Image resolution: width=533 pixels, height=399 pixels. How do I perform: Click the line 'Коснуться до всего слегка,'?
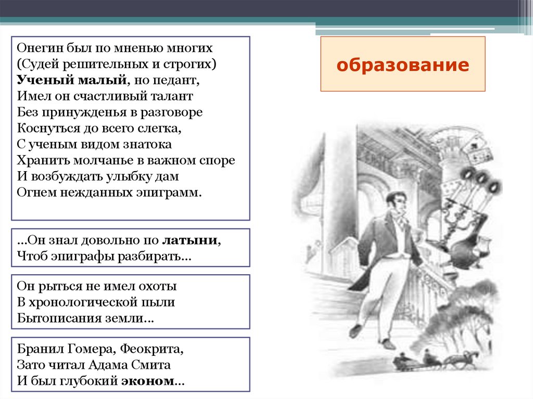click(x=99, y=128)
